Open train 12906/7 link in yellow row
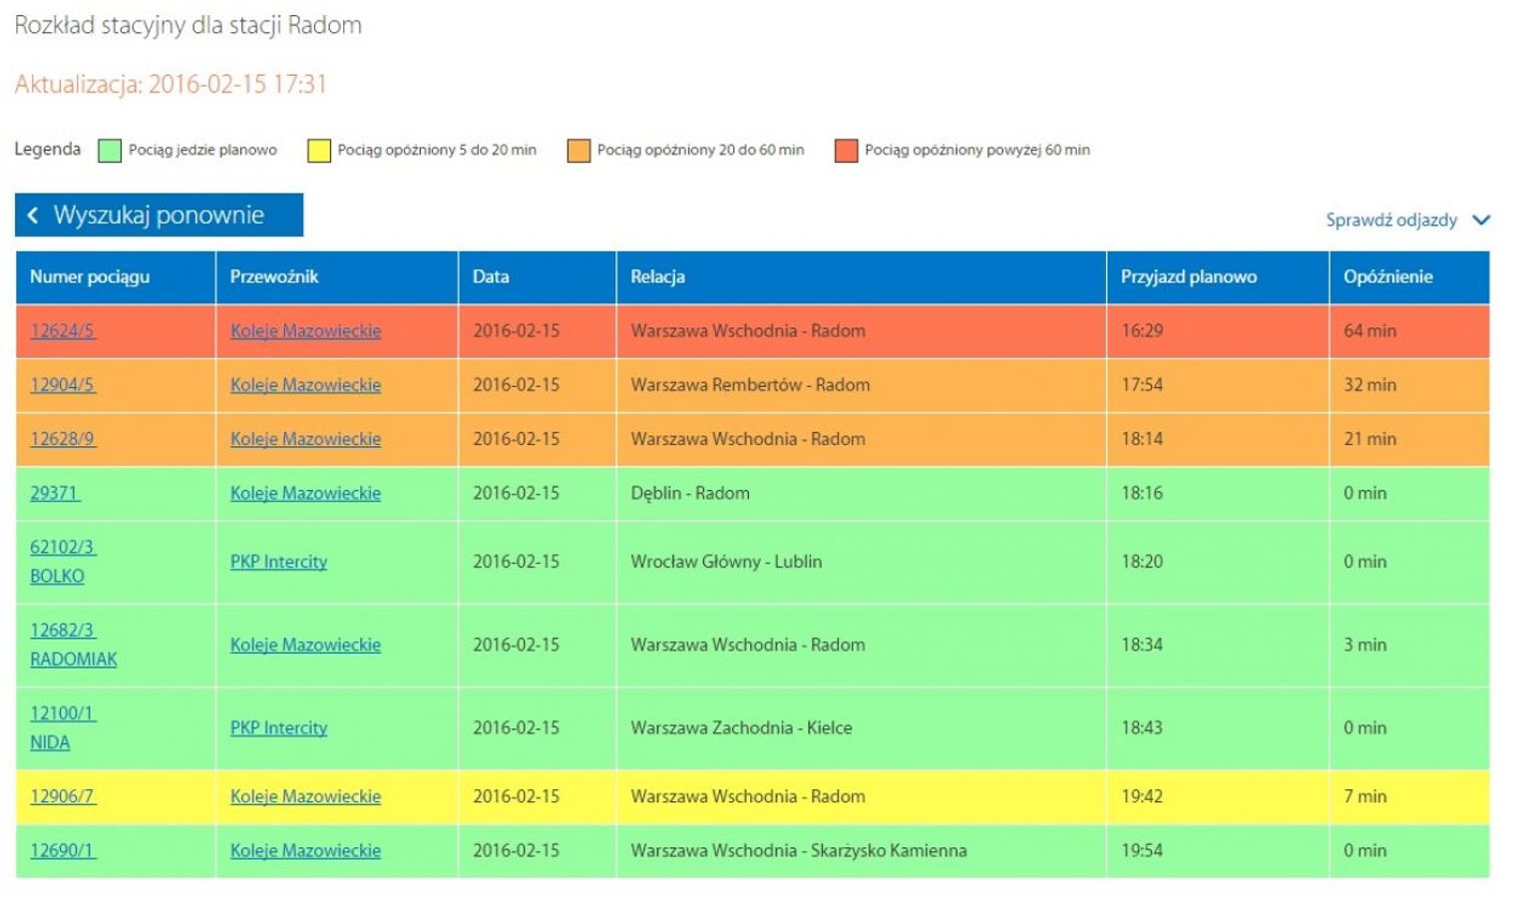The width and height of the screenshot is (1526, 906). [x=63, y=797]
